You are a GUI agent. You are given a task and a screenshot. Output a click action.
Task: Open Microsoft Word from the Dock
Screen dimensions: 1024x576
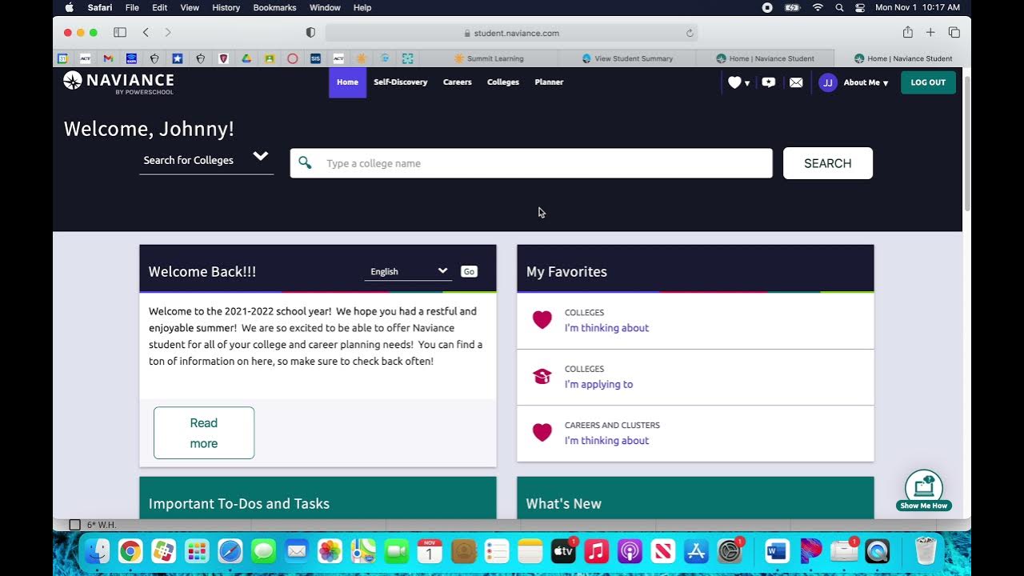777,551
